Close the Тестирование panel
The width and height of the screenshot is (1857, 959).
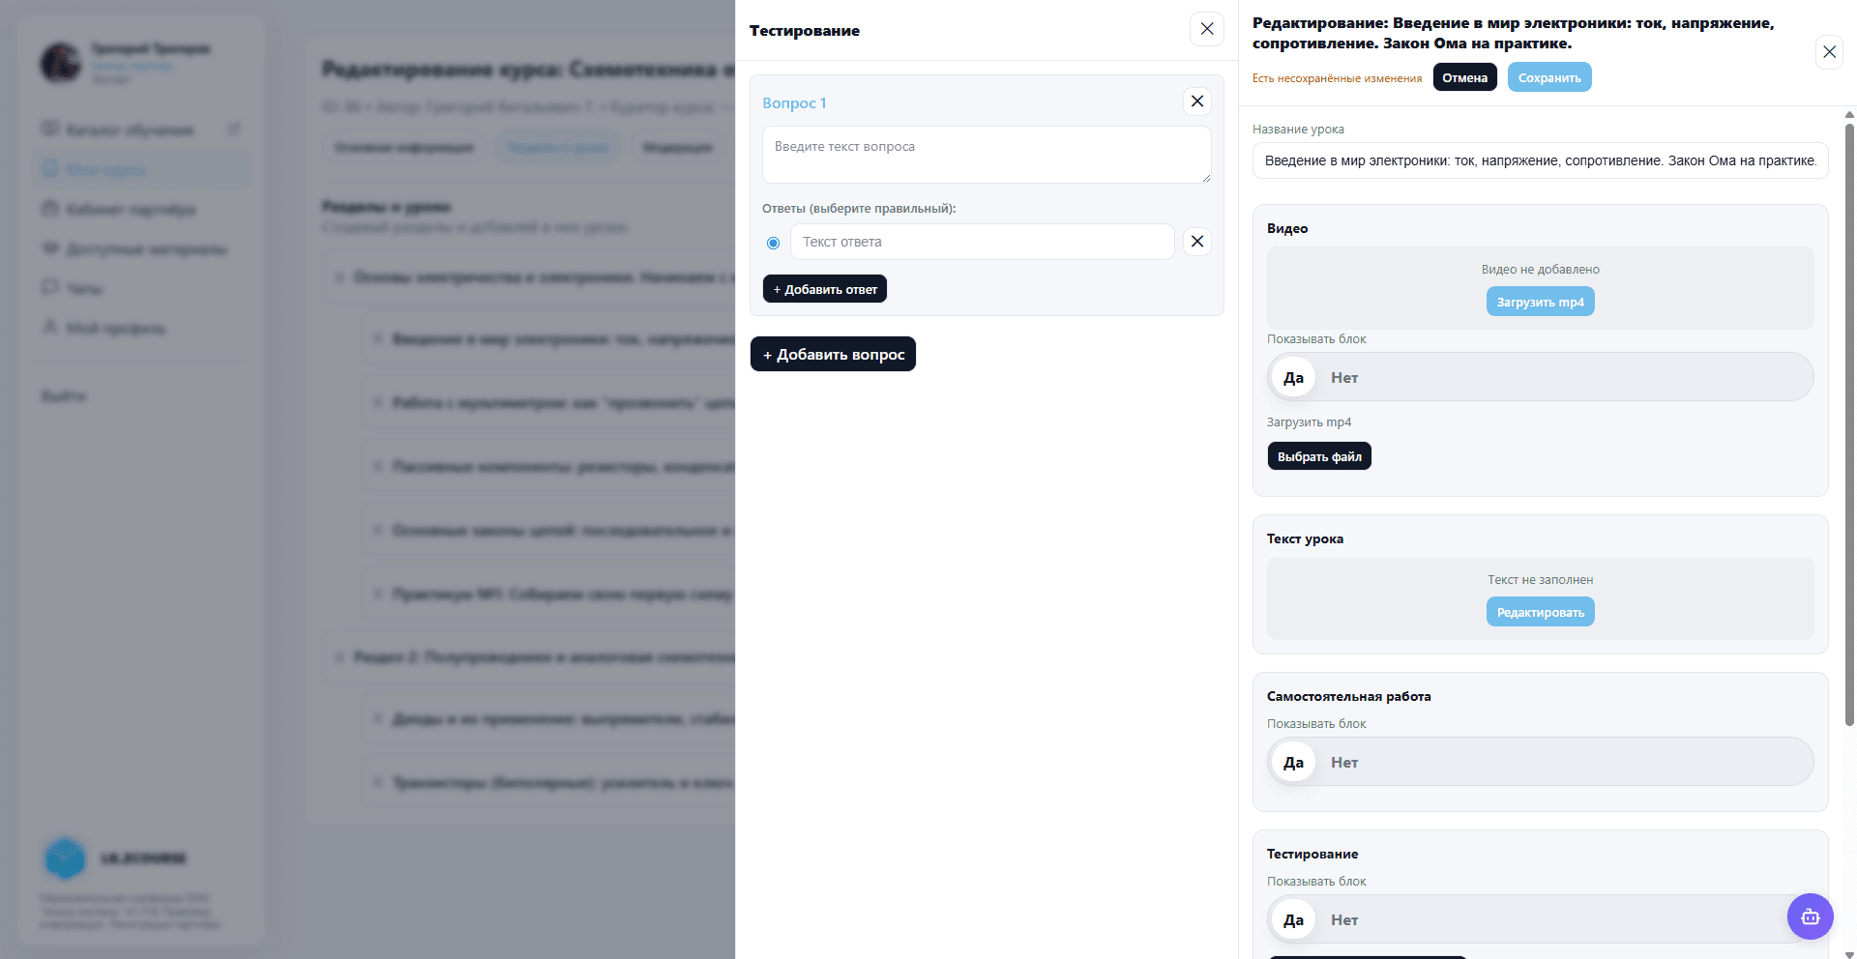tap(1206, 29)
